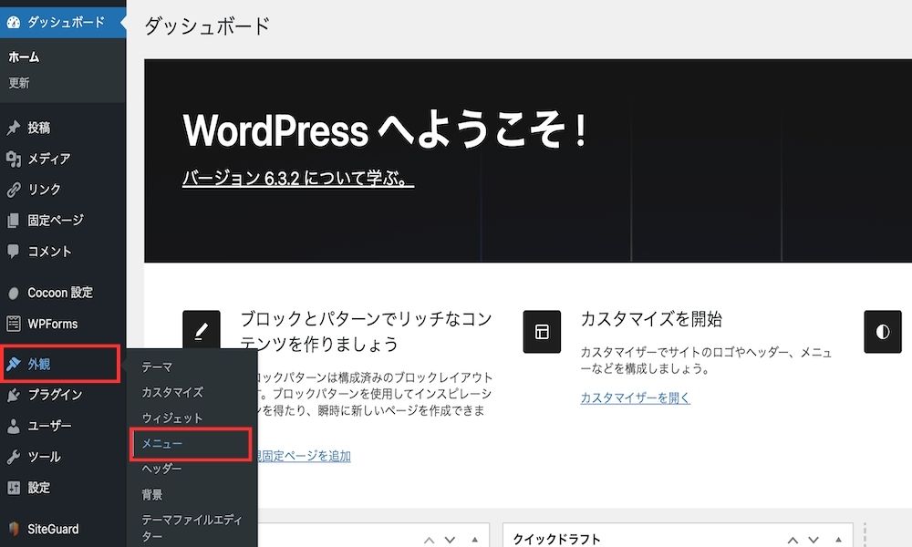
Task: Follow the バージョン 6.3.2 について学ぶ link
Action: [298, 178]
